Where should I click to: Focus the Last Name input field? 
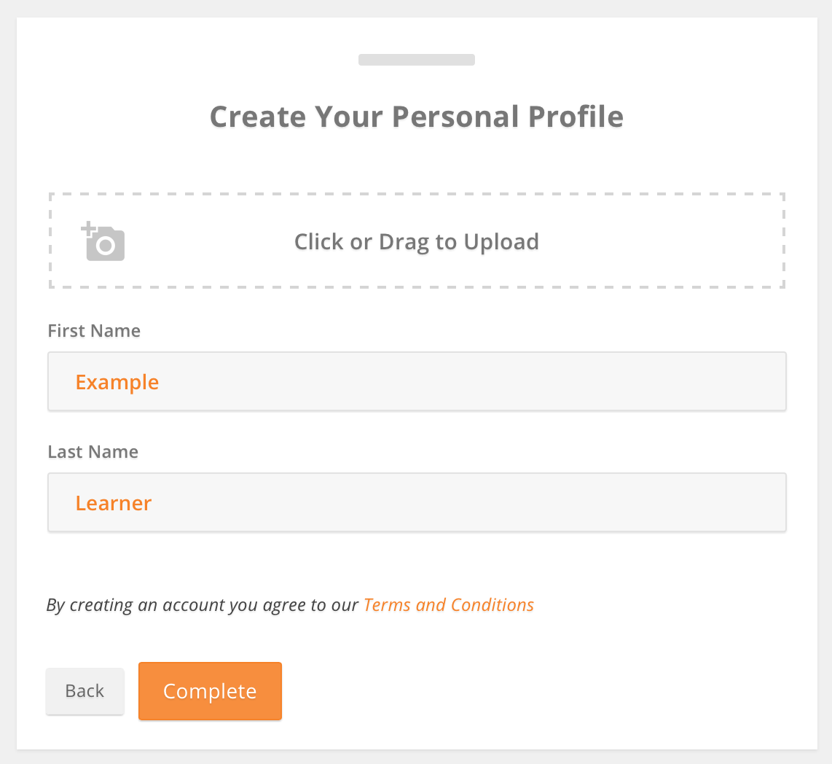coord(417,502)
